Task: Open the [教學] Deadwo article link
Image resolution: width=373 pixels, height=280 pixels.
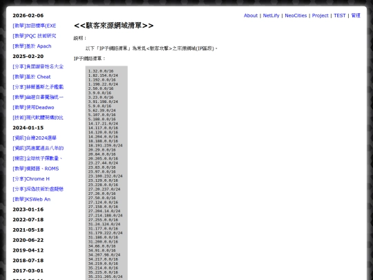Action: pyautogui.click(x=33, y=107)
